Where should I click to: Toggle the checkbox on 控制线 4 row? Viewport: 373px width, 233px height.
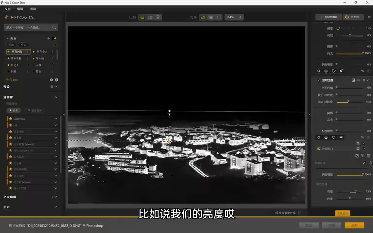(x=364, y=149)
